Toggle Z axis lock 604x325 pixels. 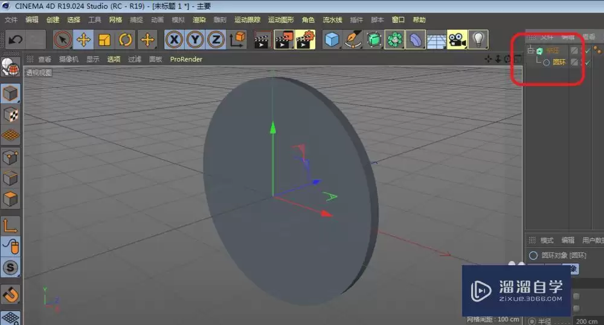click(x=216, y=40)
